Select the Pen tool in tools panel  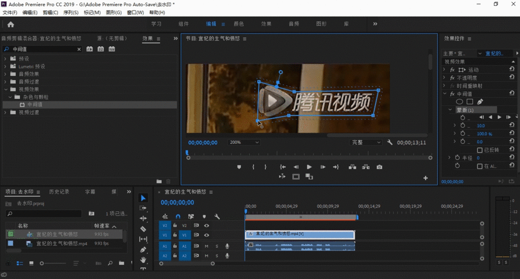click(x=143, y=249)
